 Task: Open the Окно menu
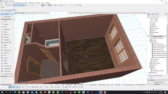(43, 3)
